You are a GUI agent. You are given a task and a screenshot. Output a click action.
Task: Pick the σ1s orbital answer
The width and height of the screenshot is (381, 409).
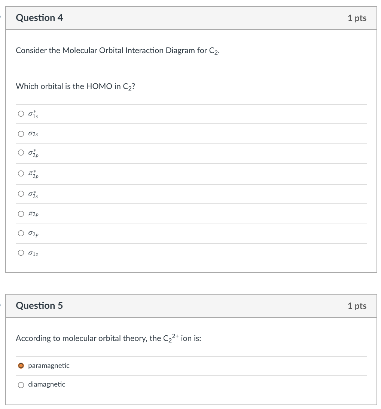21,253
